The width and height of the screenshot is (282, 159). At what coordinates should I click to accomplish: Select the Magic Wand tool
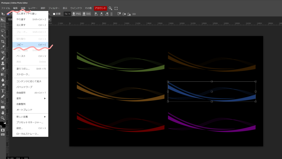pos(3,36)
